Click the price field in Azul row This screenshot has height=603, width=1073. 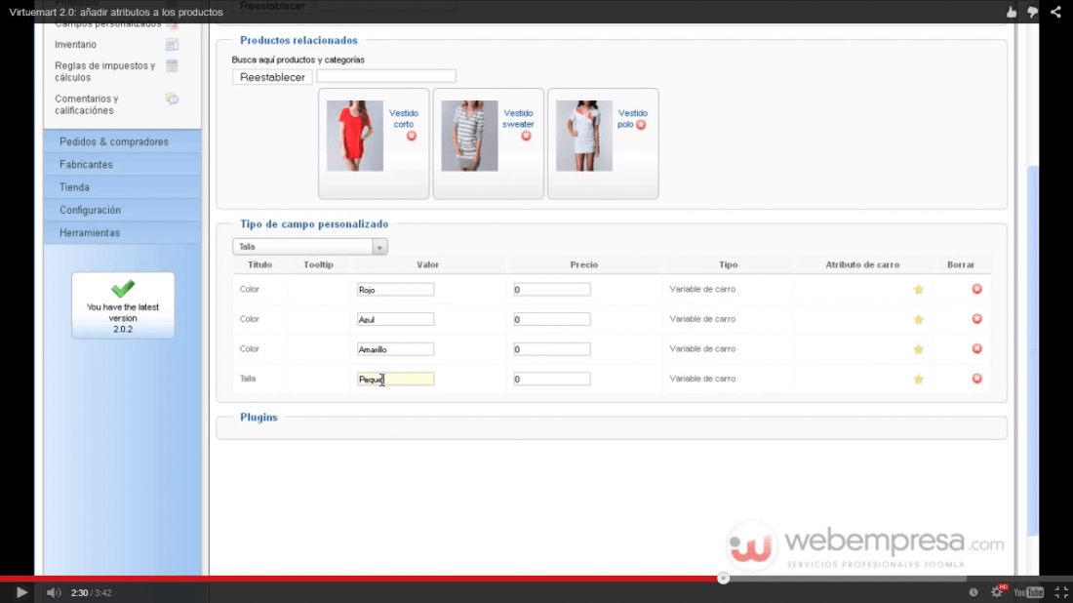(551, 319)
